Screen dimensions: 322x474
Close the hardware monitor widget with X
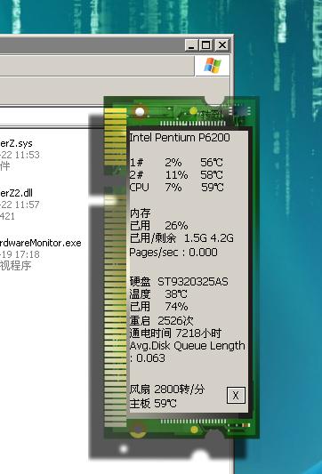click(236, 395)
